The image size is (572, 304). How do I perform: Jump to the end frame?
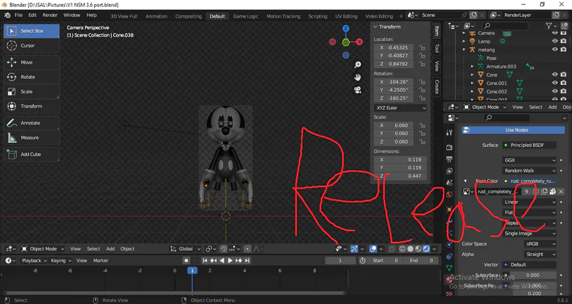[247, 261]
